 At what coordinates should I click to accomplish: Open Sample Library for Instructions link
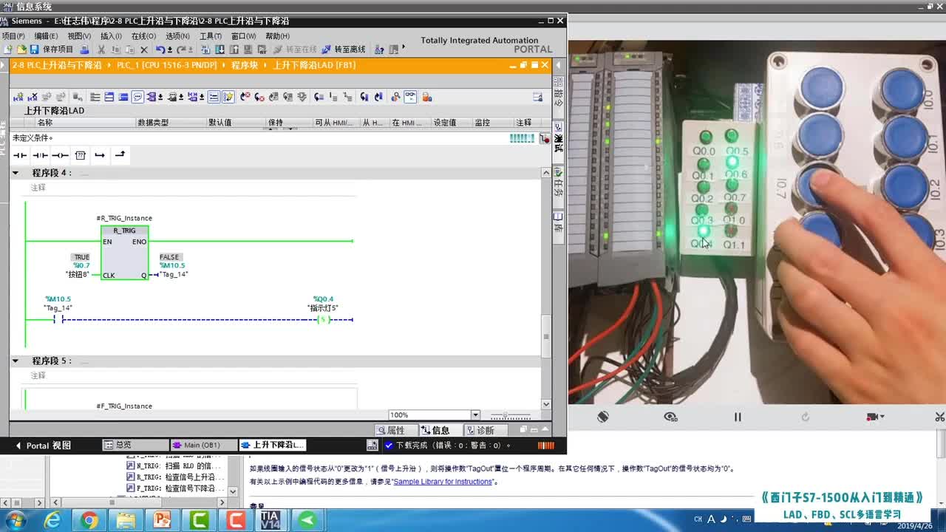[443, 482]
